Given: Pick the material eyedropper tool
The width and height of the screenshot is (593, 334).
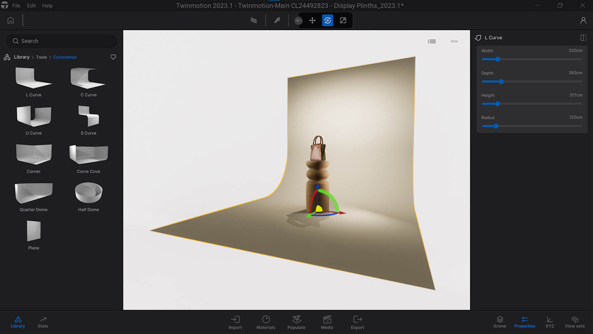Looking at the screenshot, I should [x=277, y=20].
